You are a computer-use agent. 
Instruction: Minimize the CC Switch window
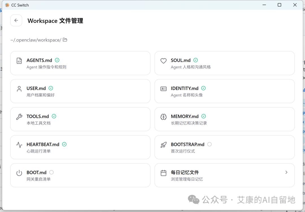[x=264, y=5]
